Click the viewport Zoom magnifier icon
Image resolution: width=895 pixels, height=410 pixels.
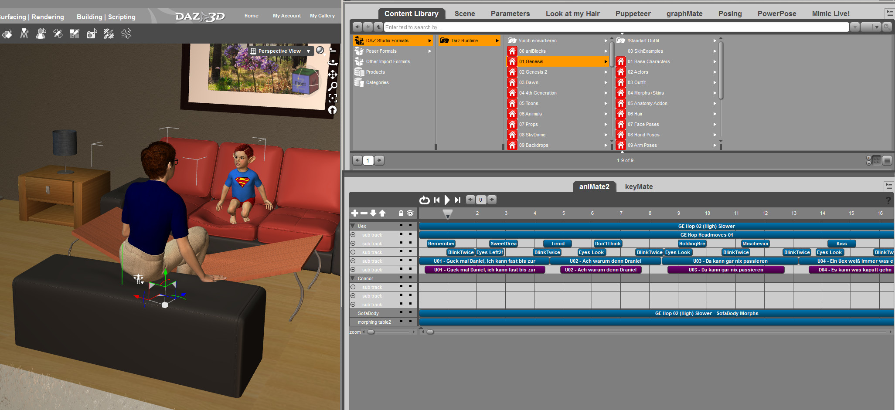(333, 86)
